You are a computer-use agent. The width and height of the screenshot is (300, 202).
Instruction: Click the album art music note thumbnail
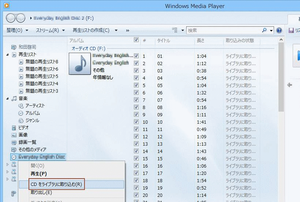80,64
